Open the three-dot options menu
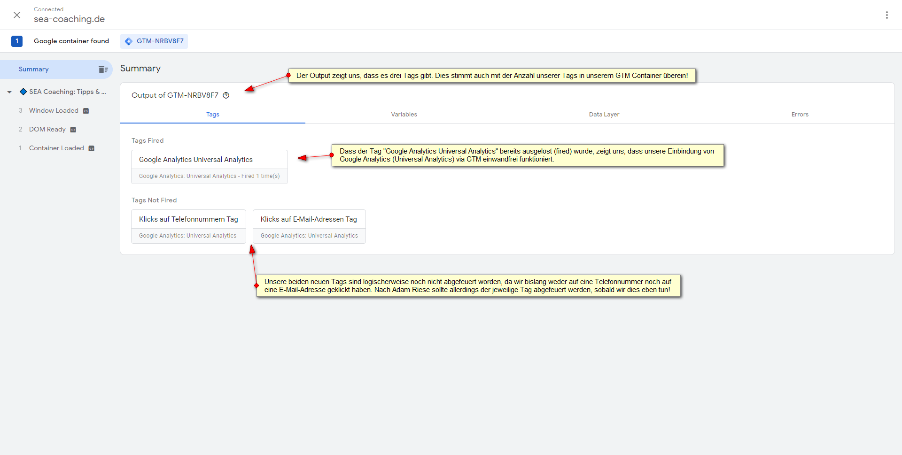Image resolution: width=902 pixels, height=455 pixels. (x=887, y=15)
